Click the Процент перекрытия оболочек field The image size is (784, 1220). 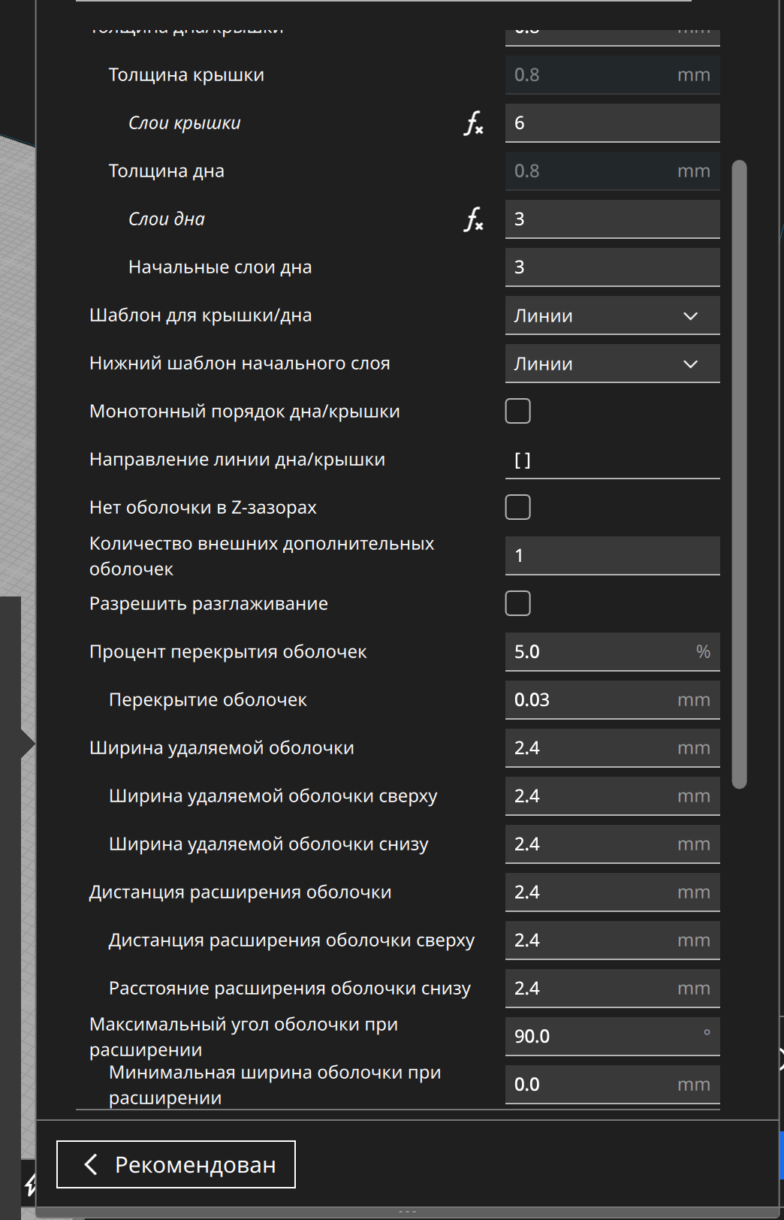(x=613, y=652)
